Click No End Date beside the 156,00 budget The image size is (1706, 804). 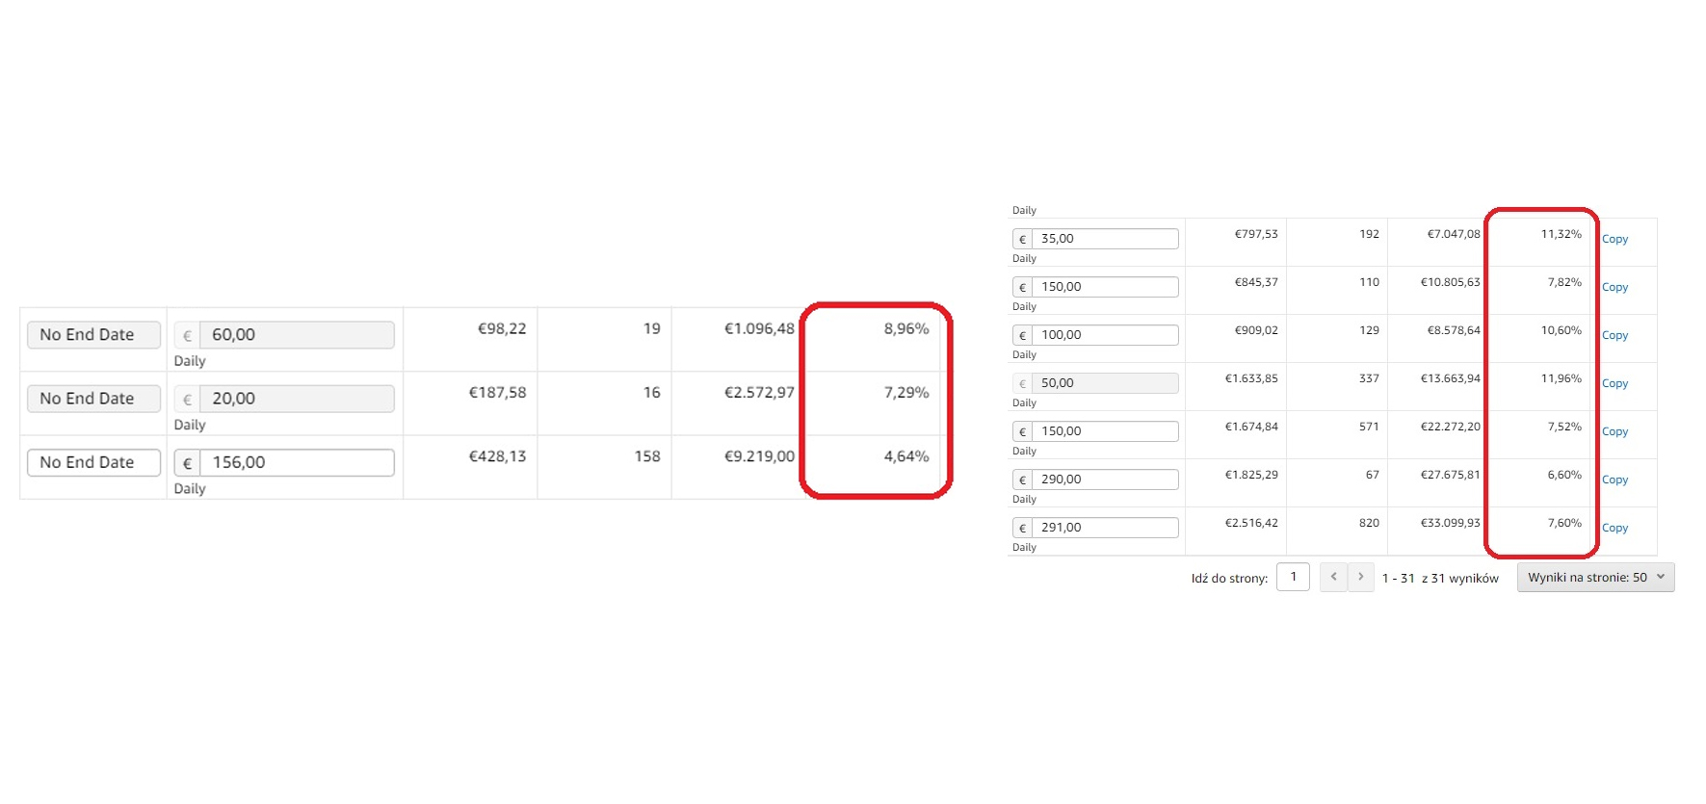point(93,462)
